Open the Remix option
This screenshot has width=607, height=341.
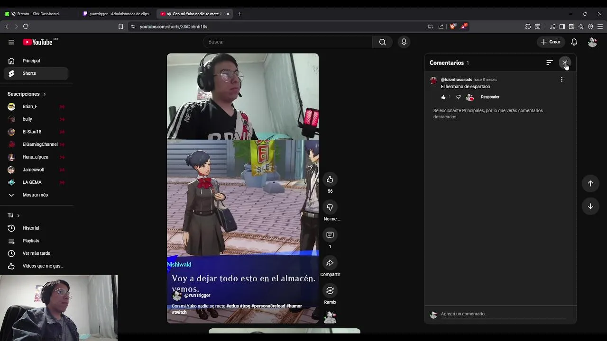(x=330, y=290)
